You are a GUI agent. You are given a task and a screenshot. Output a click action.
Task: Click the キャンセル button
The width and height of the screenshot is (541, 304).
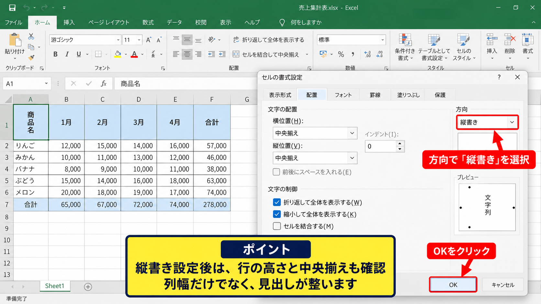coord(503,285)
